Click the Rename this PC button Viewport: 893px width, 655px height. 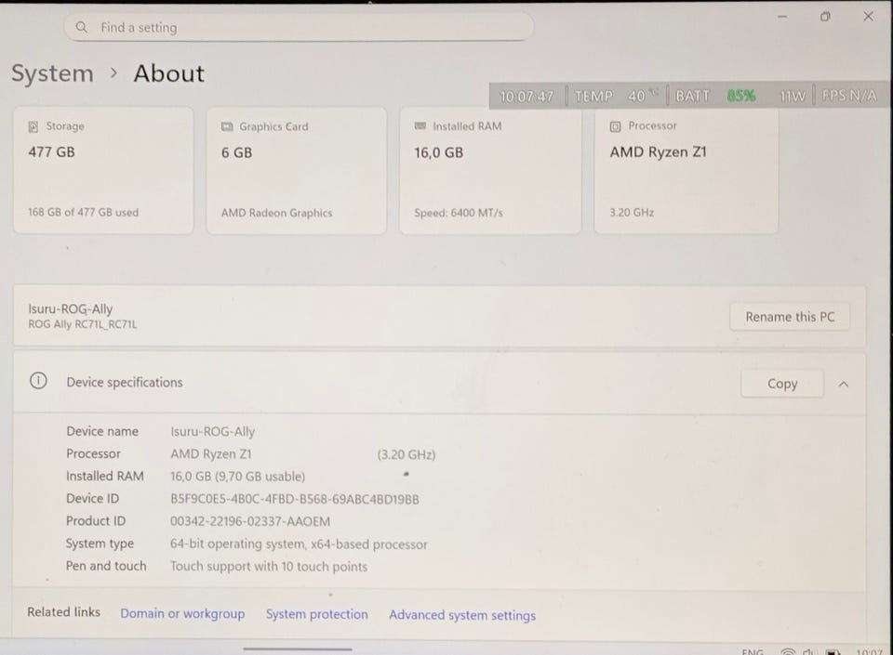pos(790,317)
